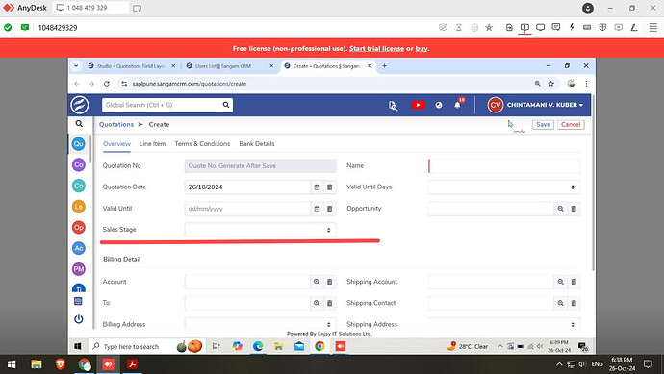The width and height of the screenshot is (664, 374).
Task: Reload the page in remote browser
Action: tap(106, 84)
